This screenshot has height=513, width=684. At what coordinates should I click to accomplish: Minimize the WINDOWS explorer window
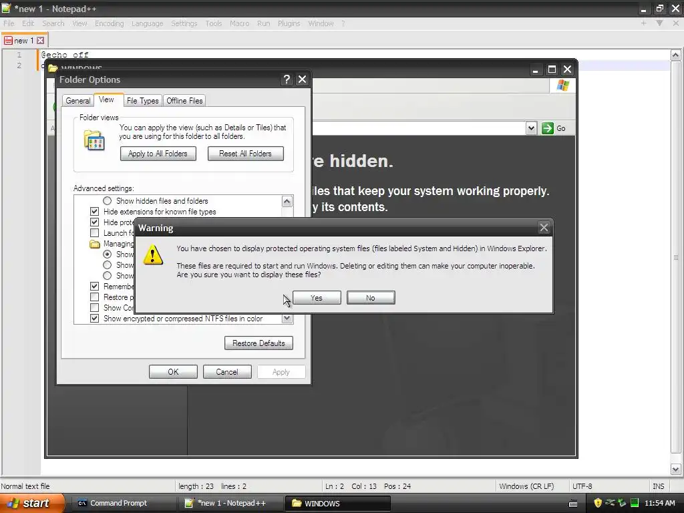[535, 69]
